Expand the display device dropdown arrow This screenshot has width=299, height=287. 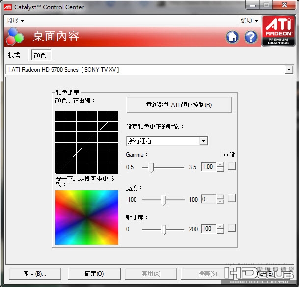tap(289, 69)
